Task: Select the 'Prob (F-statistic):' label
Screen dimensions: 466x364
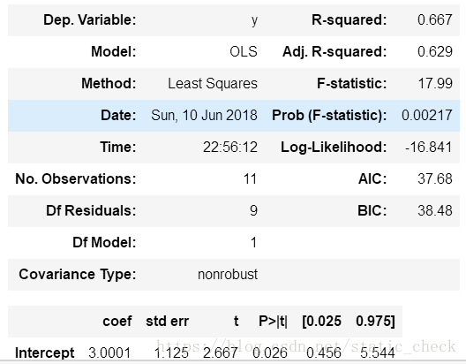Action: point(329,116)
